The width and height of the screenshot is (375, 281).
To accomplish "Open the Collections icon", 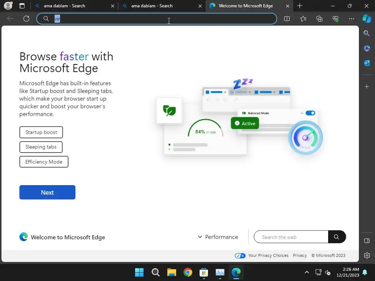I will coord(319,19).
